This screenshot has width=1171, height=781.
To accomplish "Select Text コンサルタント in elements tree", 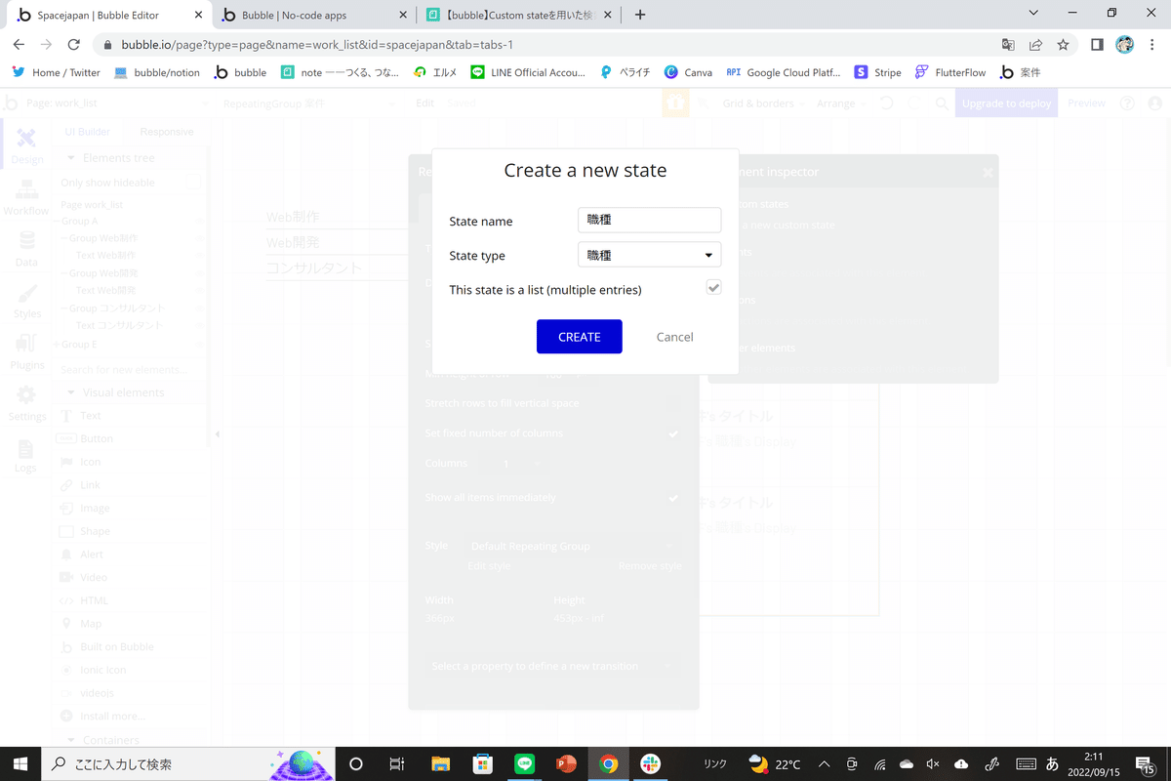I will (118, 326).
